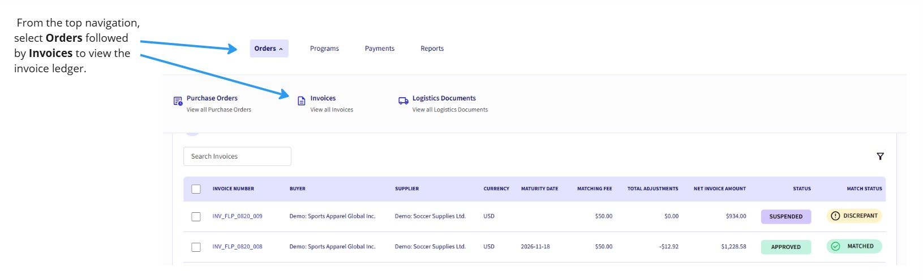Click the Logistics Documents truck icon

click(x=403, y=101)
